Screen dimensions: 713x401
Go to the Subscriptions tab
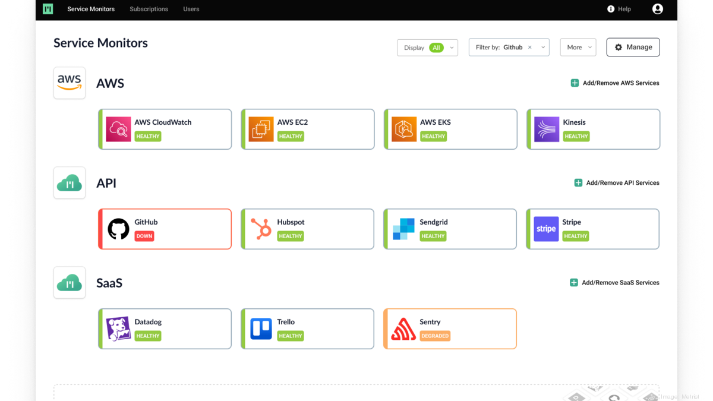pos(149,9)
